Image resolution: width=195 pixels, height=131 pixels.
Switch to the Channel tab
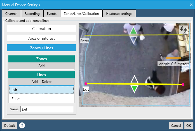pyautogui.click(x=11, y=13)
